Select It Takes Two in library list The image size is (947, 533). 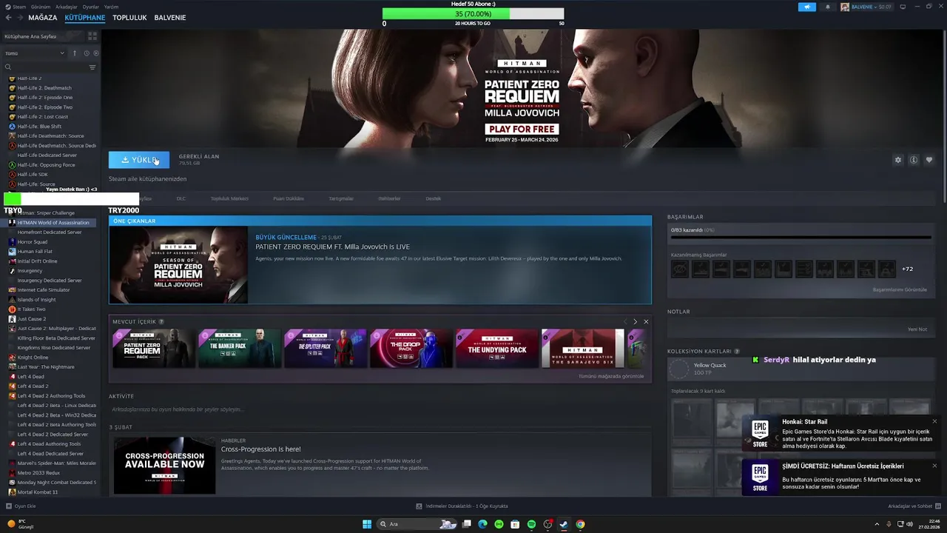click(x=31, y=309)
